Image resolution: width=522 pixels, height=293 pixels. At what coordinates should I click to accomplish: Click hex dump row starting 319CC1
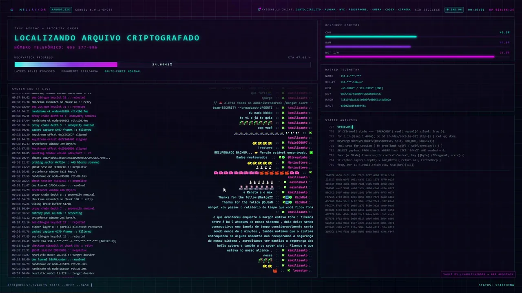click(x=359, y=232)
